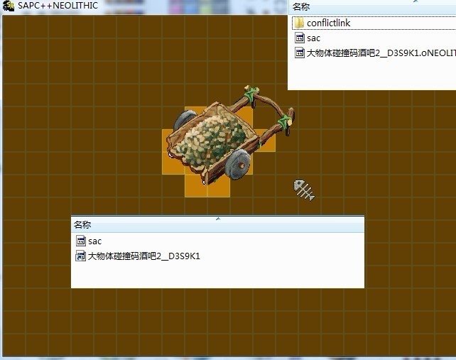Image resolution: width=456 pixels, height=360 pixels.
Task: Select 大物体碰撞码酒吧2__D3S9K1 shortcut name
Action: click(x=144, y=256)
